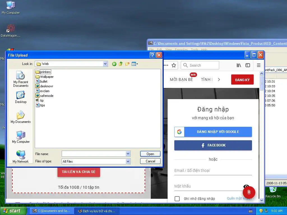The width and height of the screenshot is (287, 215).
Task: Open the File menu in 7-Zip window
Action: pos(151,50)
